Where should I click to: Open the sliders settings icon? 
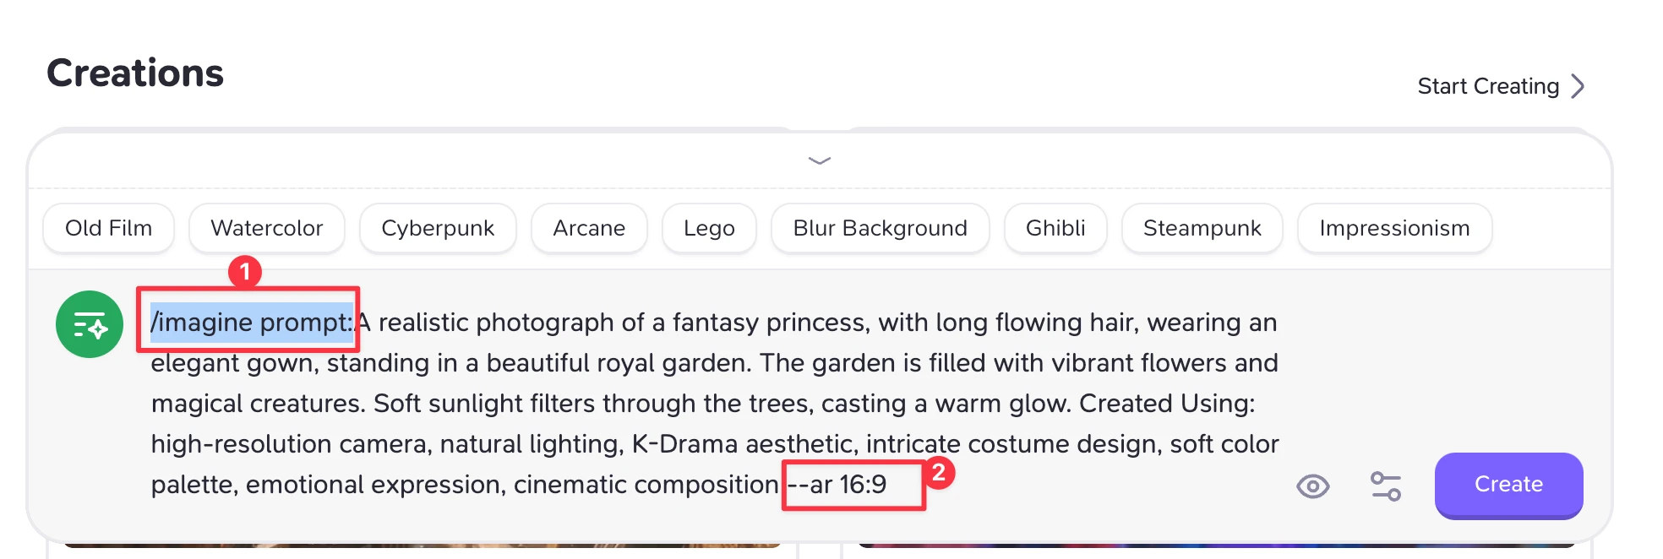point(1385,486)
